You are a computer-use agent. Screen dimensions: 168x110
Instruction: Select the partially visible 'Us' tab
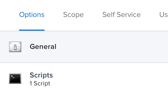(x=163, y=15)
